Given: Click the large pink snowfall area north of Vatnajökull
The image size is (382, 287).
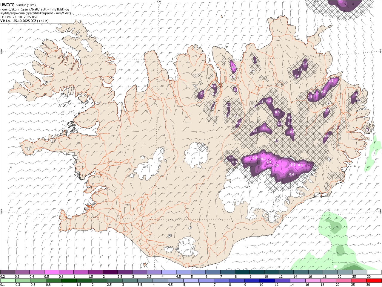Looking at the screenshot, I should pyautogui.click(x=278, y=166).
